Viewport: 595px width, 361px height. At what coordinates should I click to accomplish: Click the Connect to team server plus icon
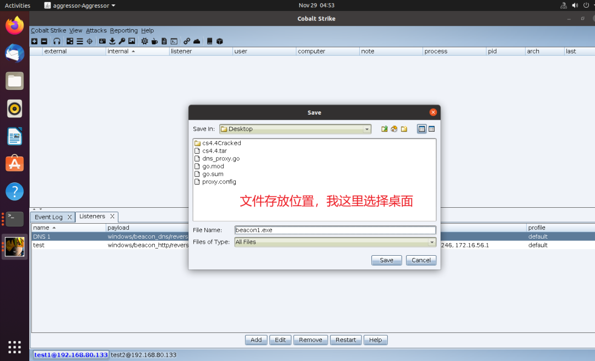point(35,41)
